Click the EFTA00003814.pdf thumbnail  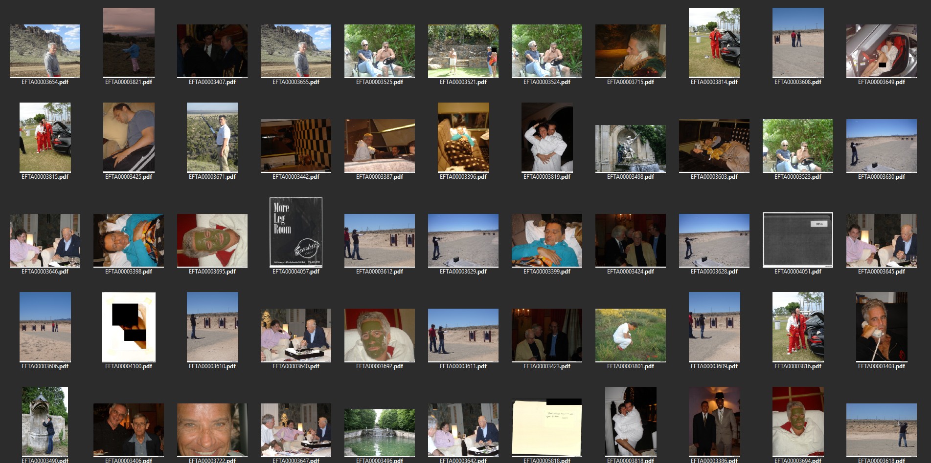(x=714, y=42)
